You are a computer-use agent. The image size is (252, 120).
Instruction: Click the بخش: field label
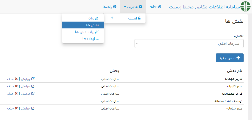[239, 36]
